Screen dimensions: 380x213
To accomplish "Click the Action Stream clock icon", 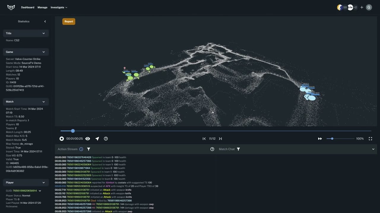I will [81, 149].
